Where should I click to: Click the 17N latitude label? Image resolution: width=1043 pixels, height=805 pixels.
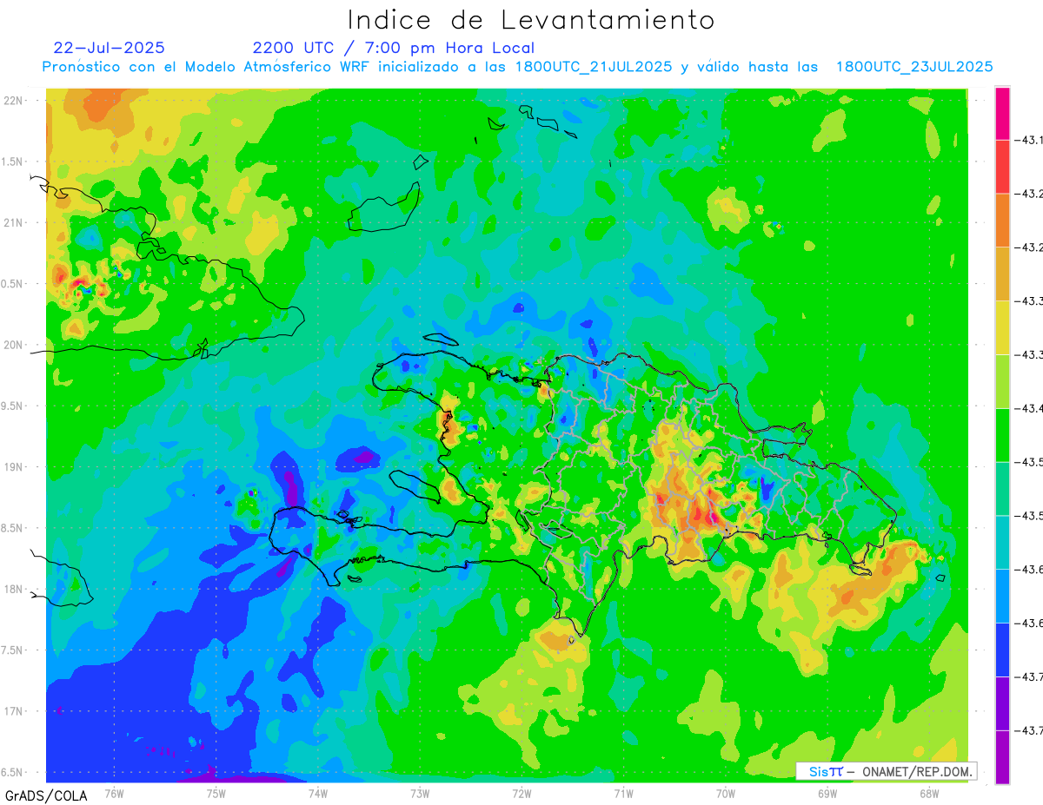click(x=13, y=711)
